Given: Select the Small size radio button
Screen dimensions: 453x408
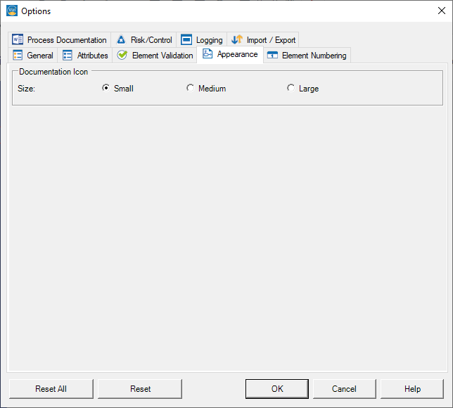Looking at the screenshot, I should pyautogui.click(x=106, y=89).
